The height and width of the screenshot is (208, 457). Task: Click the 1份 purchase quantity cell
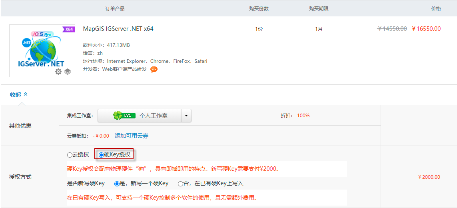259,29
